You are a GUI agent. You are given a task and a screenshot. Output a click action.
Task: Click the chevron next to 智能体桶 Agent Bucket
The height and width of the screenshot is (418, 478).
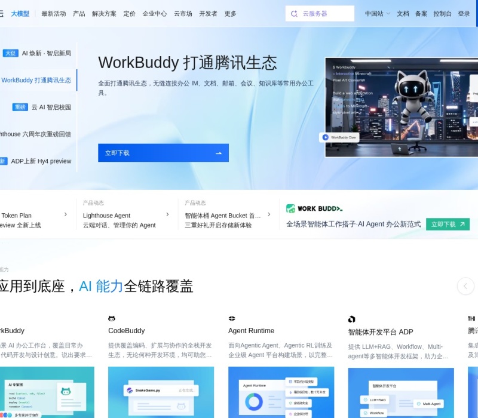(269, 214)
